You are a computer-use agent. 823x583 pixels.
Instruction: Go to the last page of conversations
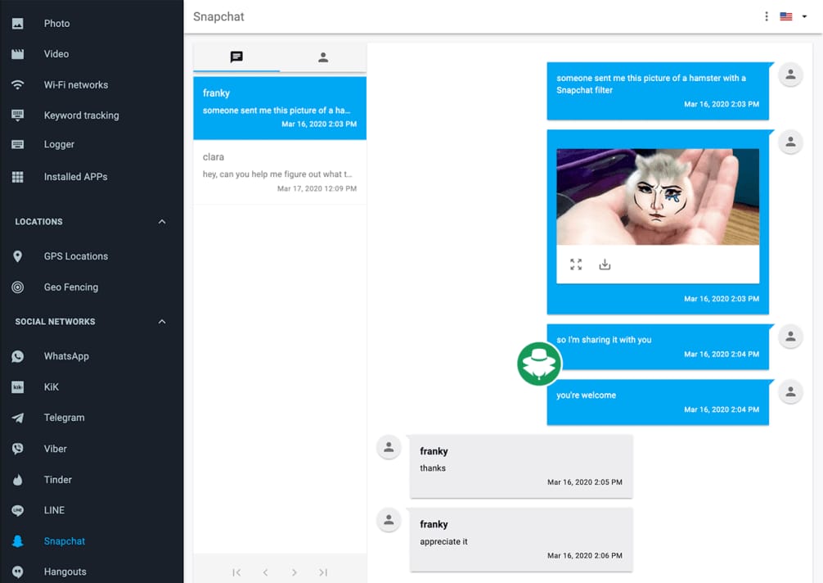tap(323, 572)
